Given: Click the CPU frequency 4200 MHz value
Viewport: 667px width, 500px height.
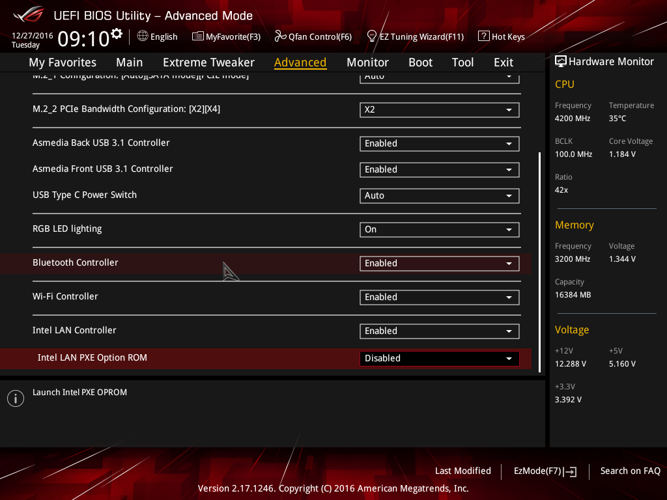Looking at the screenshot, I should (x=572, y=118).
